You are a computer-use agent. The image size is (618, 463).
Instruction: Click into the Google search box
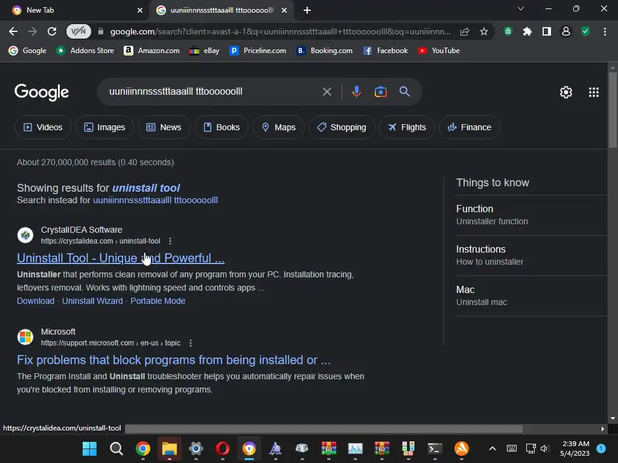pyautogui.click(x=213, y=92)
